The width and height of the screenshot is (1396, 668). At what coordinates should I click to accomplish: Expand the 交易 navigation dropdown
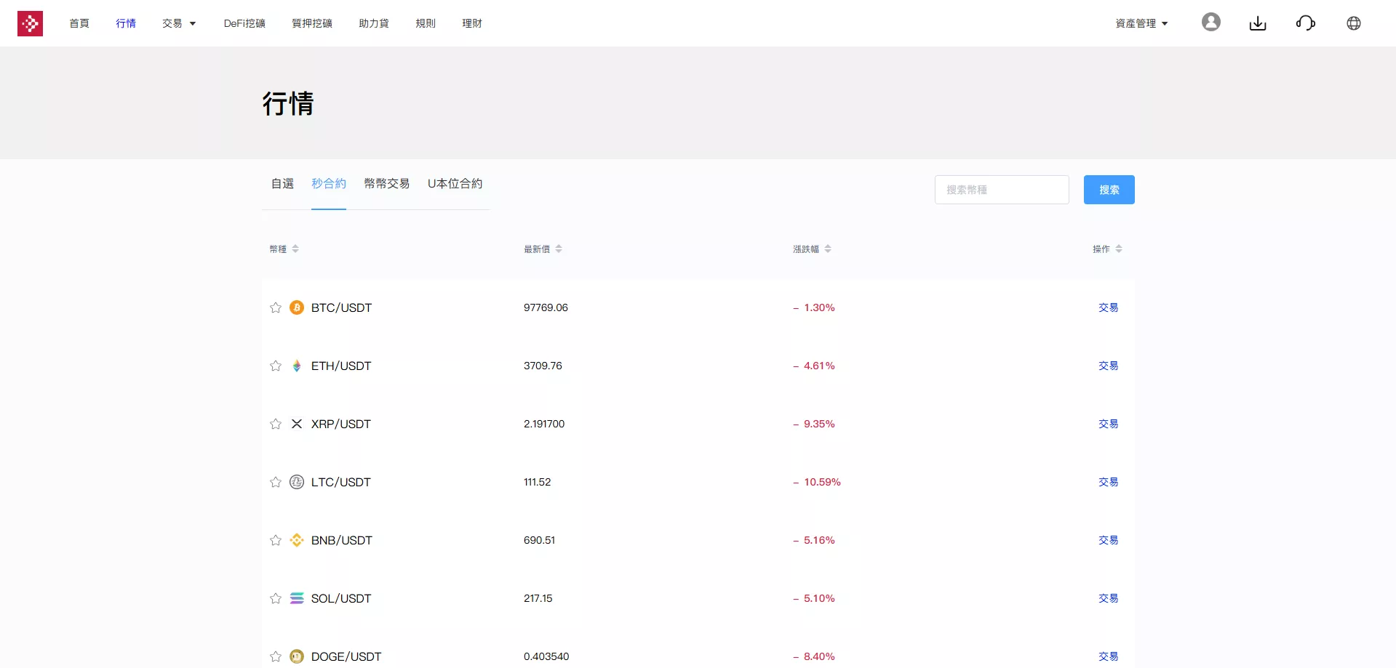[178, 23]
